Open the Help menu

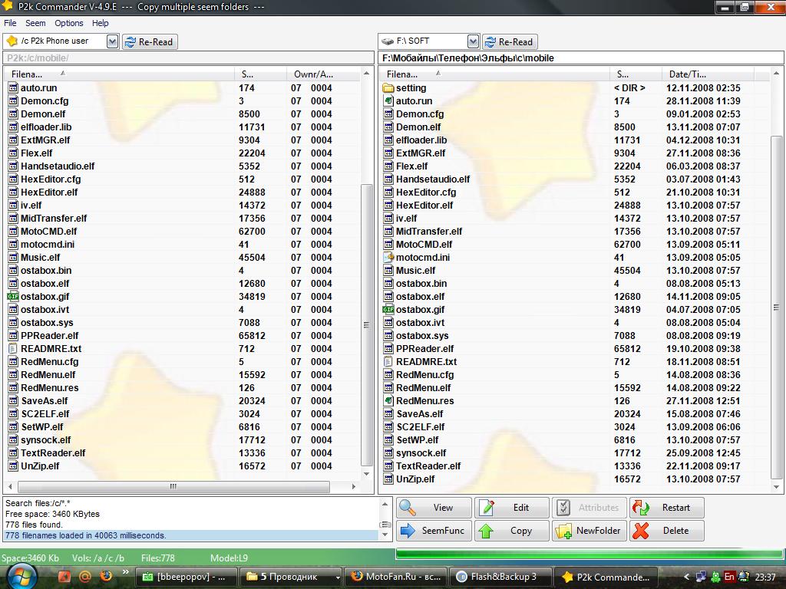point(100,23)
